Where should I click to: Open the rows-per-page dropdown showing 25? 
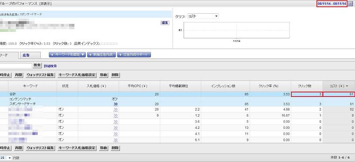pos(6,158)
